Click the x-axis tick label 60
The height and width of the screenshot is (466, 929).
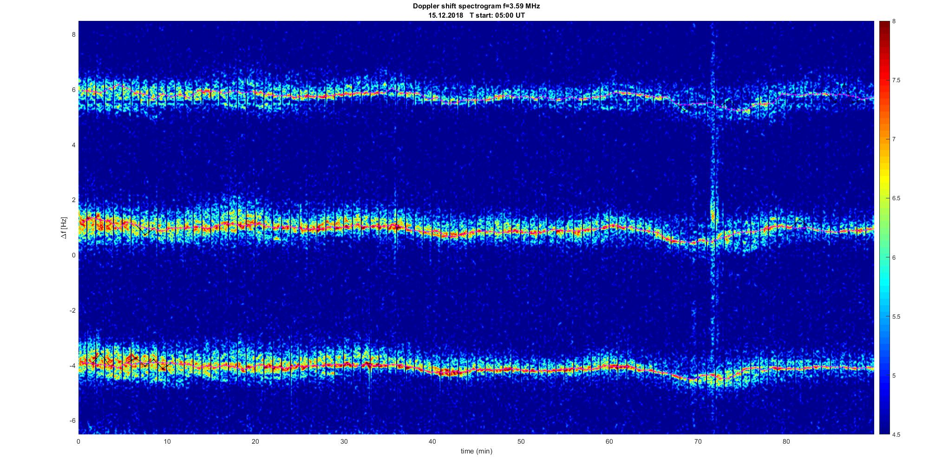click(609, 441)
